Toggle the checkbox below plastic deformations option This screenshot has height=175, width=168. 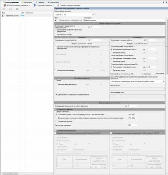point(56,34)
